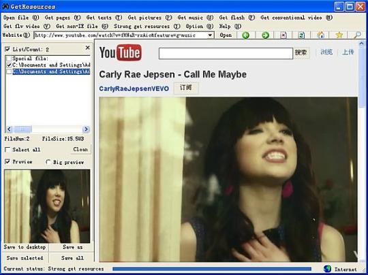
Task: Click the GetResources title bar app icon
Action: click(x=5, y=6)
